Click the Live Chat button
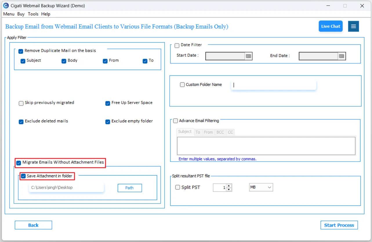 331,26
